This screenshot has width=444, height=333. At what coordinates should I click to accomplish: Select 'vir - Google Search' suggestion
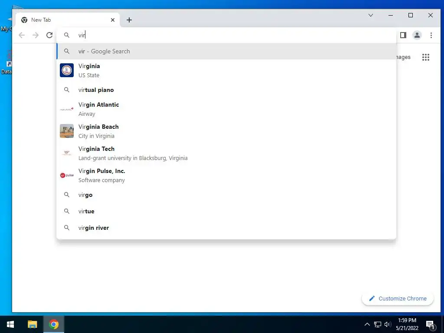click(226, 51)
